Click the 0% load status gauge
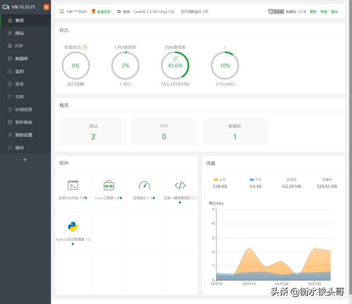The height and width of the screenshot is (304, 352). [76, 66]
